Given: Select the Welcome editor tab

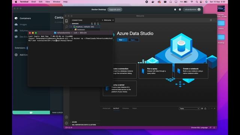Looking at the screenshot, I should click(107, 20).
